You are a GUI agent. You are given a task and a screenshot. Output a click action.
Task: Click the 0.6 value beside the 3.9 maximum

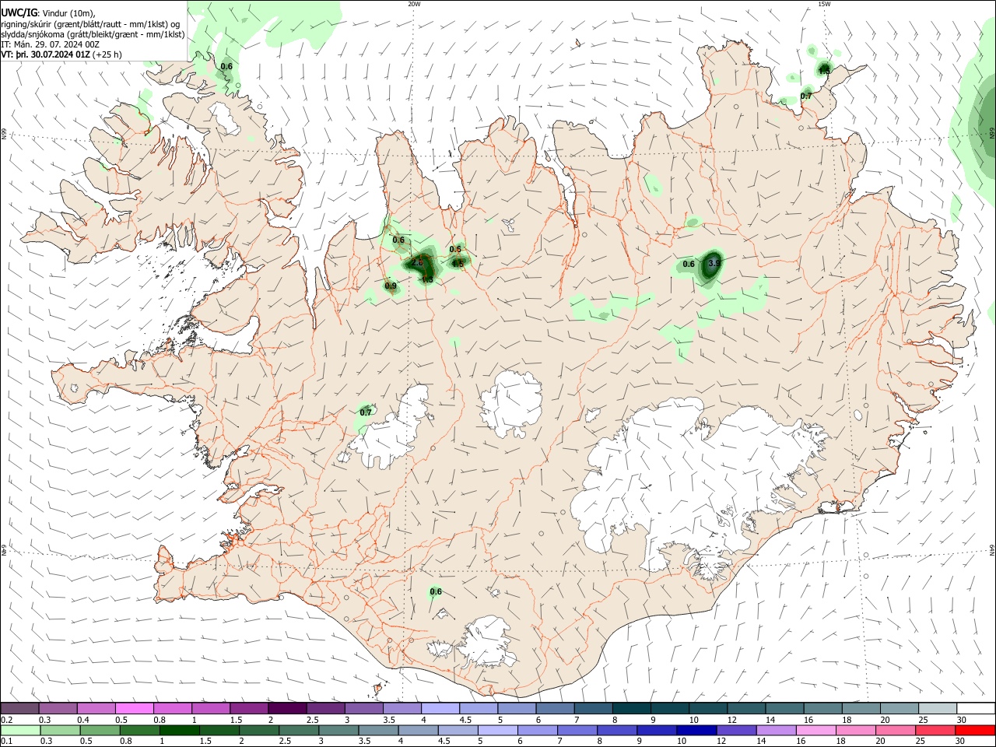coord(689,265)
